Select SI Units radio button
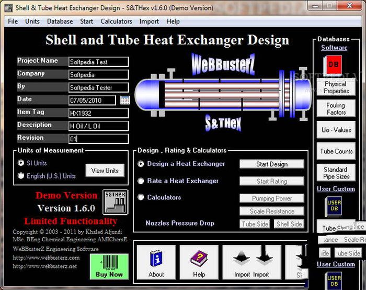This screenshot has height=290, width=366. pos(21,163)
